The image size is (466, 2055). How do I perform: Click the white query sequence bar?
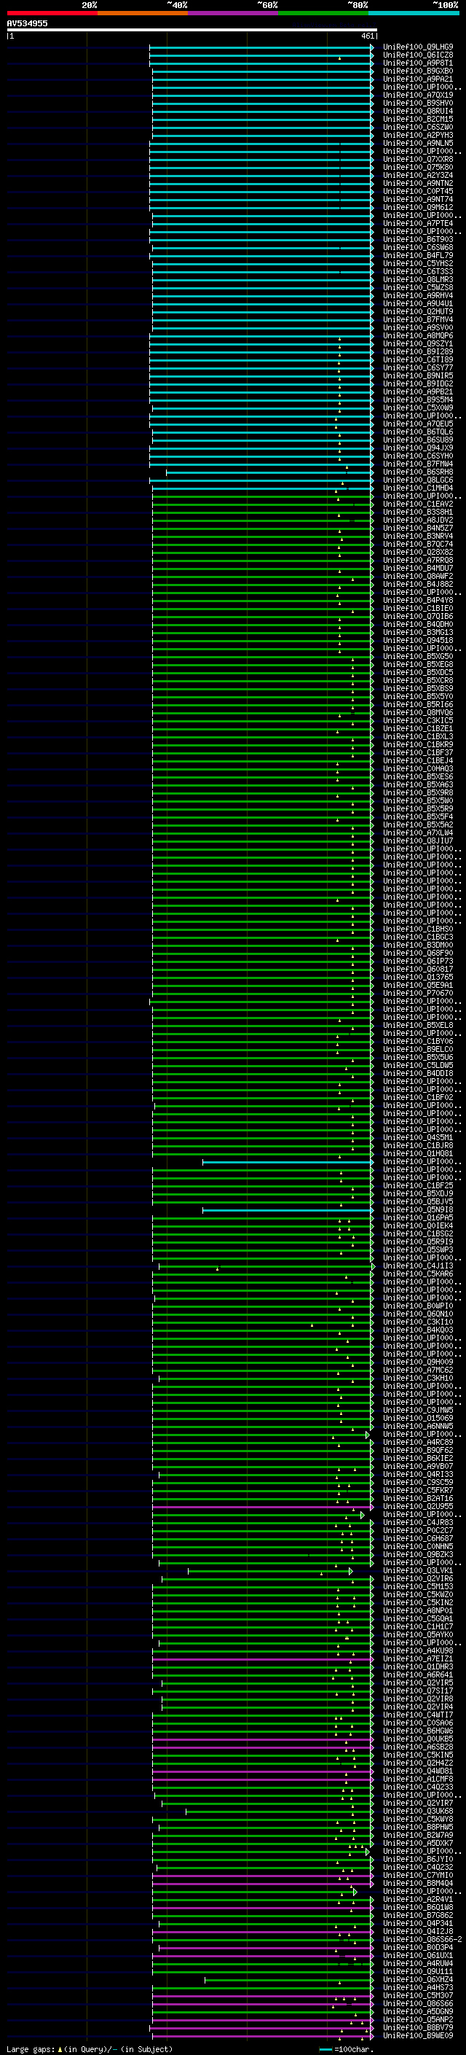pyautogui.click(x=192, y=29)
